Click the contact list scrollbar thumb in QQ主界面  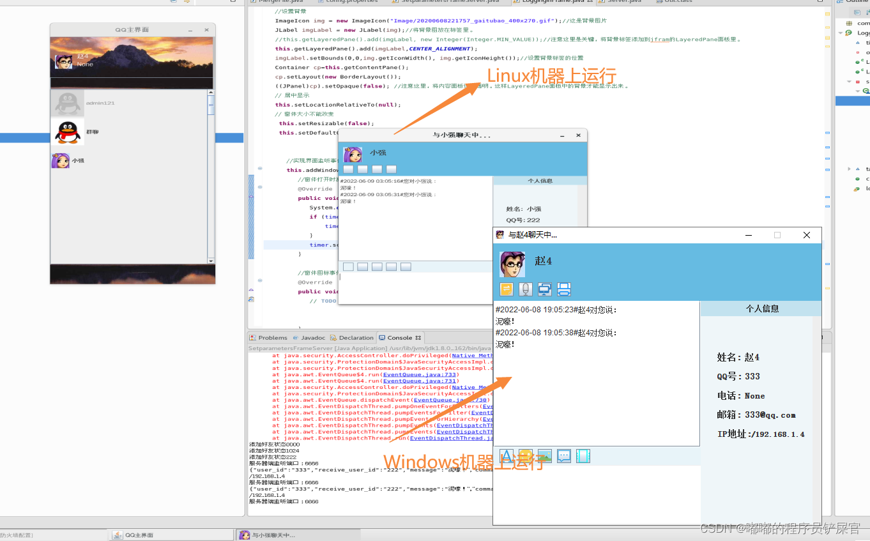211,106
